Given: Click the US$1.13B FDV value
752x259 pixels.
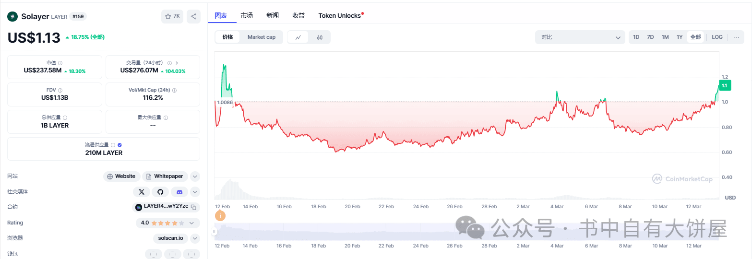Looking at the screenshot, I should (x=55, y=98).
